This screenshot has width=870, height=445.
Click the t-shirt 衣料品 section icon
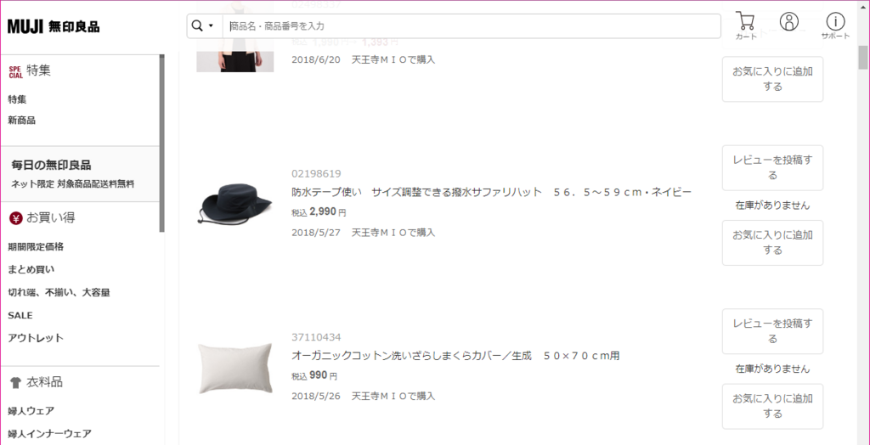15,382
